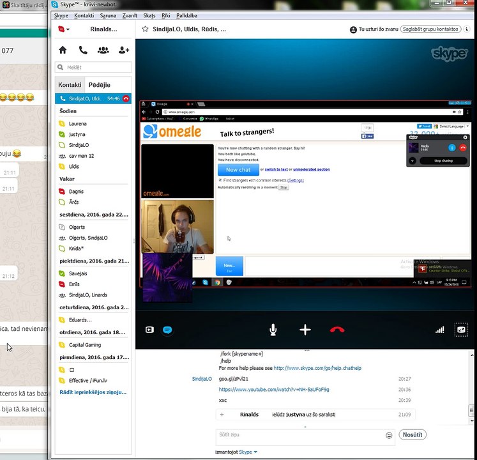Image resolution: width=477 pixels, height=460 pixels.
Task: Open the Kontakti menu
Action: [84, 15]
